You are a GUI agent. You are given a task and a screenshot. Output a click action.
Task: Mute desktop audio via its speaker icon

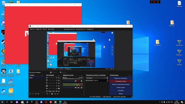tap(79, 88)
